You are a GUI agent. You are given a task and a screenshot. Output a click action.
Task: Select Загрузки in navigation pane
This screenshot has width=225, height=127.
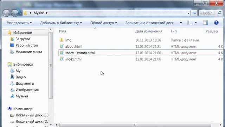[x=23, y=39]
